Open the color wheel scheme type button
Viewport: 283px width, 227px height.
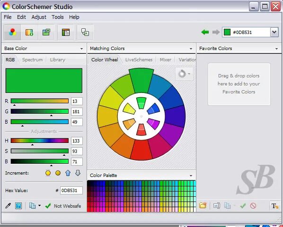[184, 74]
